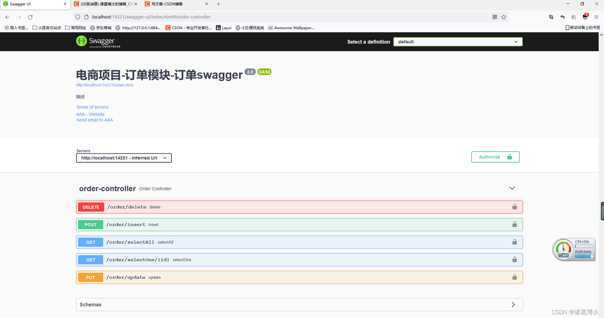Open the QR code icon in address bar

[495, 17]
